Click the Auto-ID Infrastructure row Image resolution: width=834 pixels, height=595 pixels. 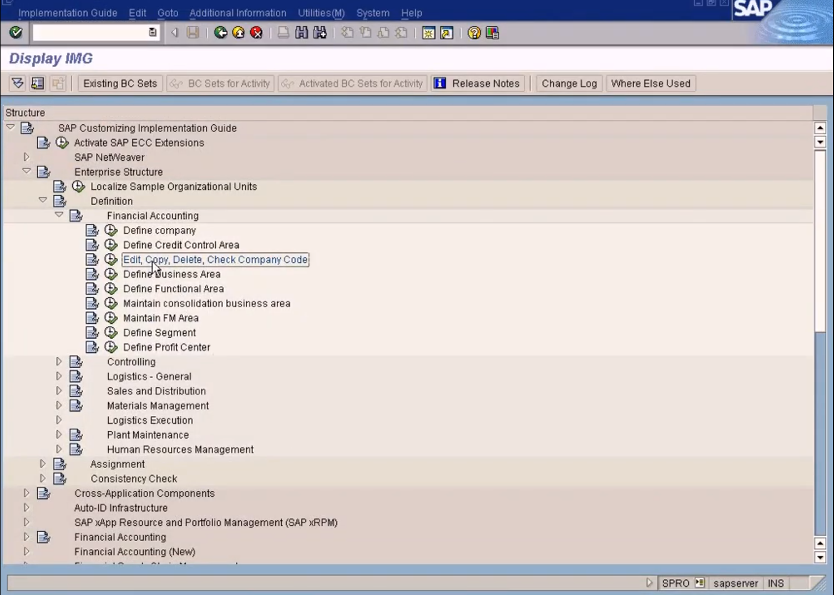pos(121,508)
